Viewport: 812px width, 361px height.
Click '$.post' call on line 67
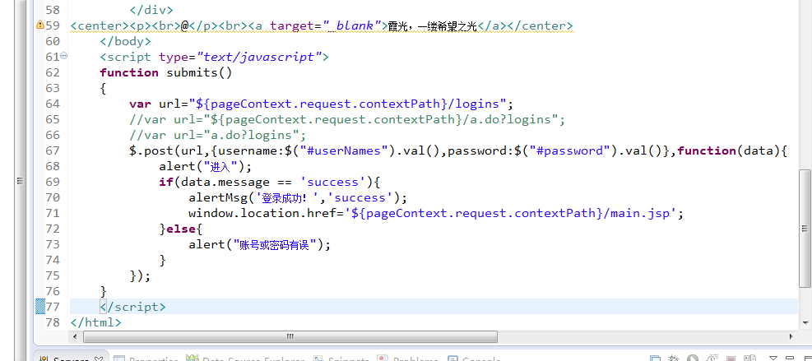151,150
